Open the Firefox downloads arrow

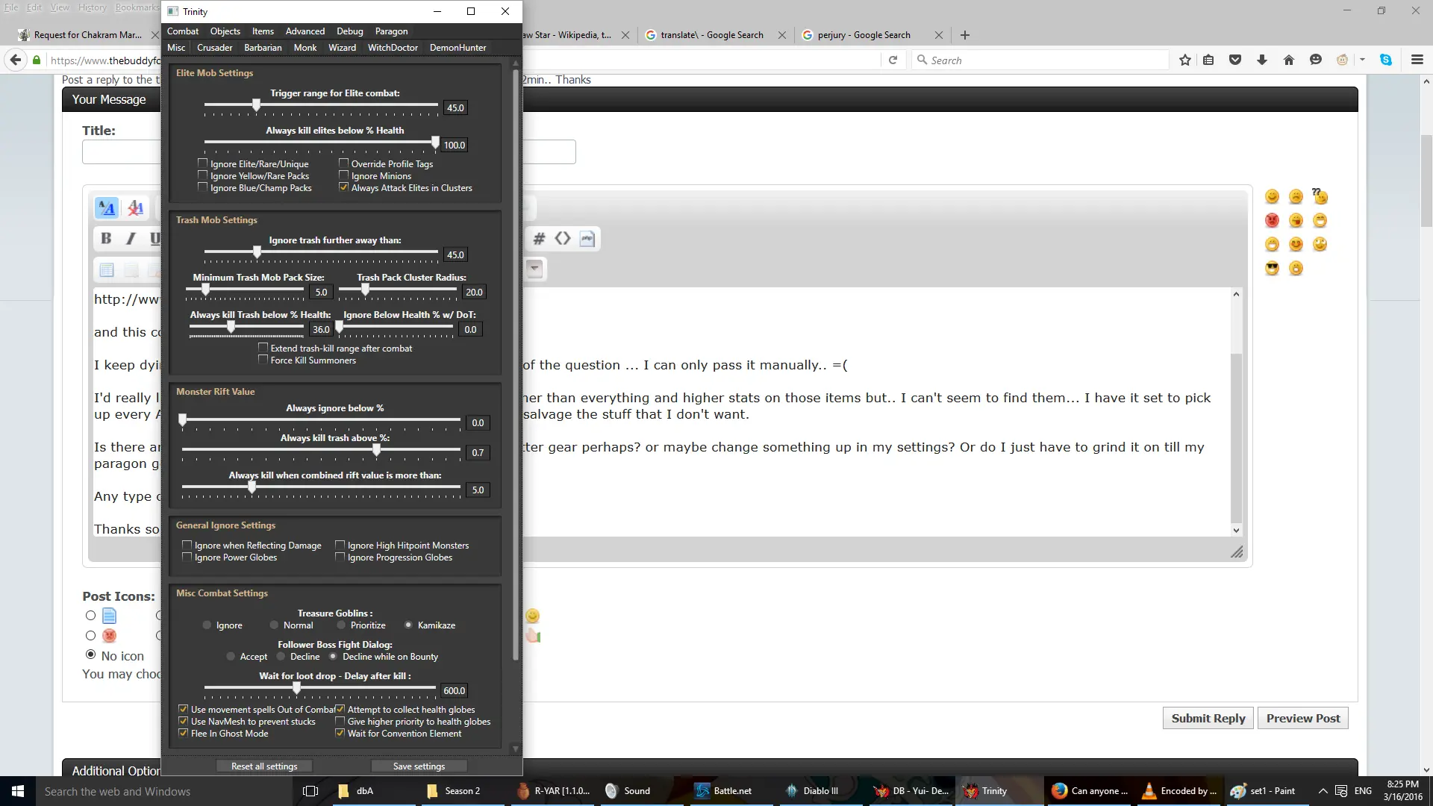(1262, 60)
